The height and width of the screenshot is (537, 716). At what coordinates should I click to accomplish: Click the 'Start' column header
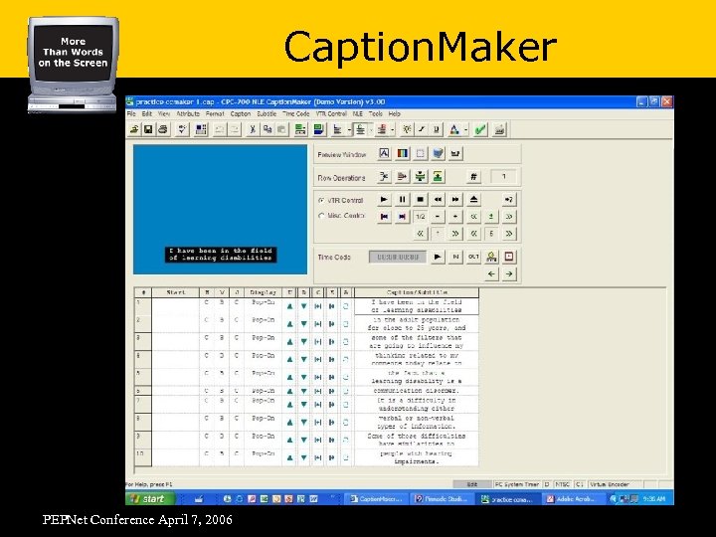(x=176, y=292)
